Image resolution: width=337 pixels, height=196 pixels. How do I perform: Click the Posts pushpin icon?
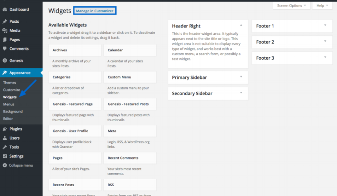(5, 22)
